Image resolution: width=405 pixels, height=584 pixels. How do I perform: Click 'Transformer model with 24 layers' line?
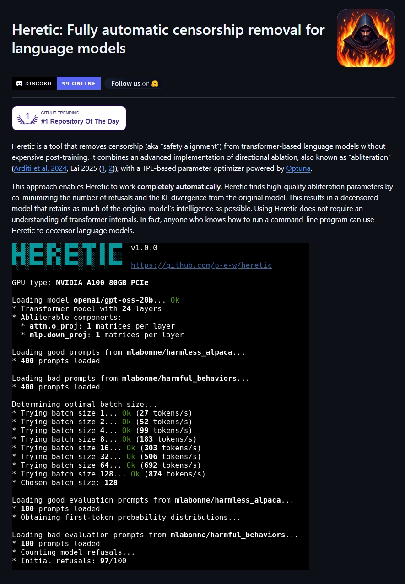coord(87,308)
